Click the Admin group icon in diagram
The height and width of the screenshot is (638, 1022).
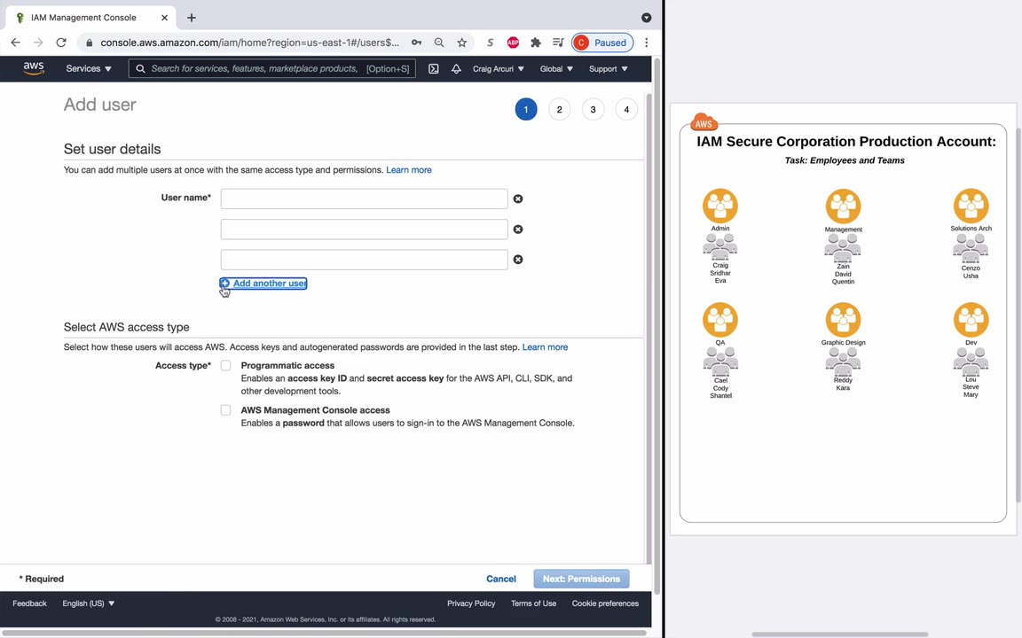(720, 206)
